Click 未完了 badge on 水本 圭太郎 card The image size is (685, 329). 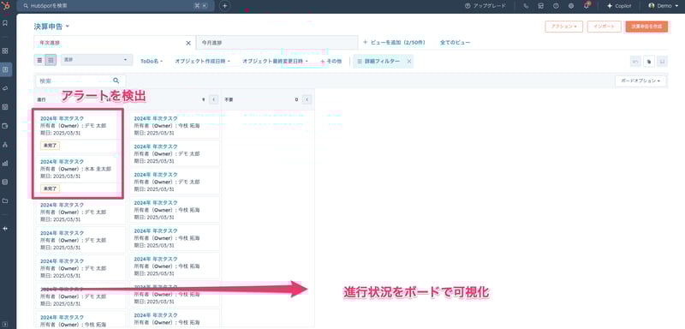point(50,188)
